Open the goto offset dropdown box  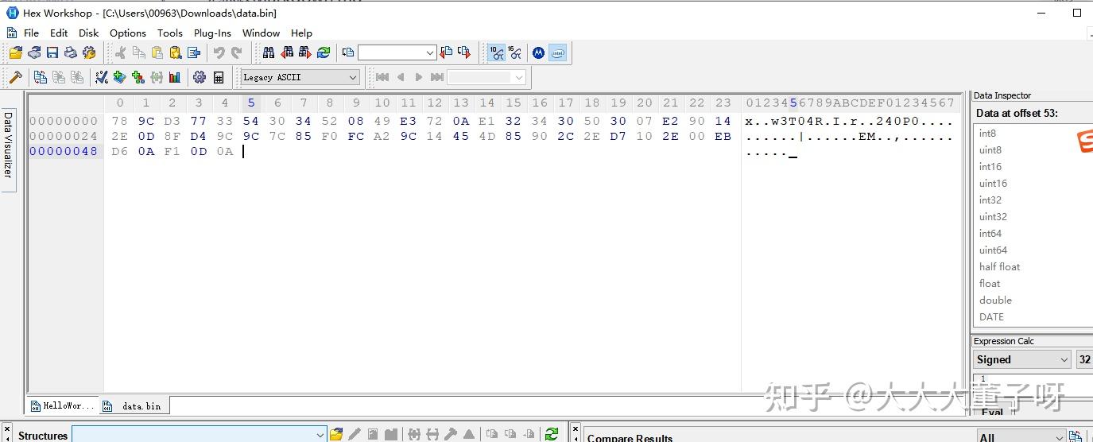[x=397, y=52]
